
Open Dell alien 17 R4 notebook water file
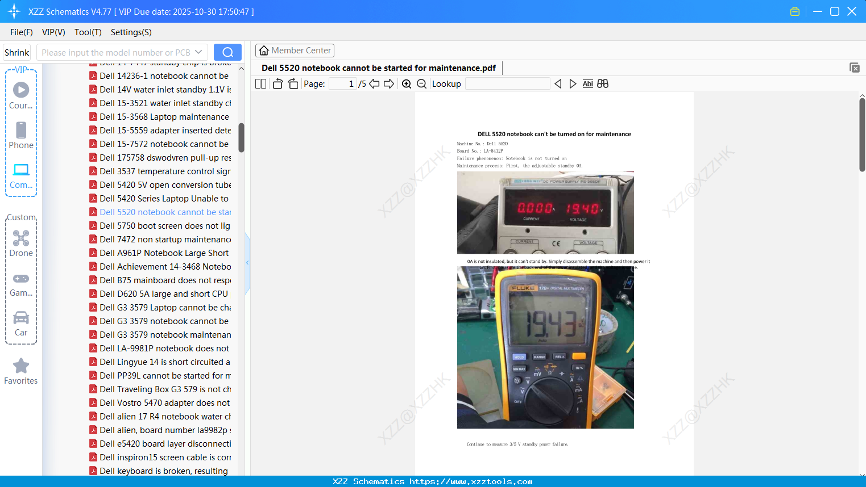click(x=160, y=417)
